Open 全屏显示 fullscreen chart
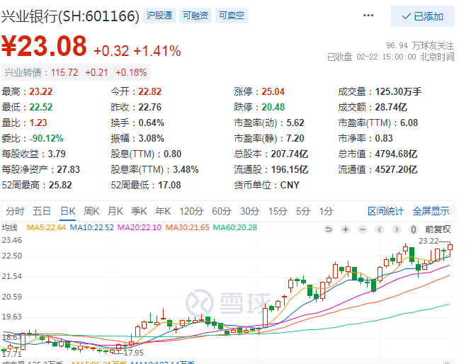Viewport: 471px width, 364px height. coord(431,211)
